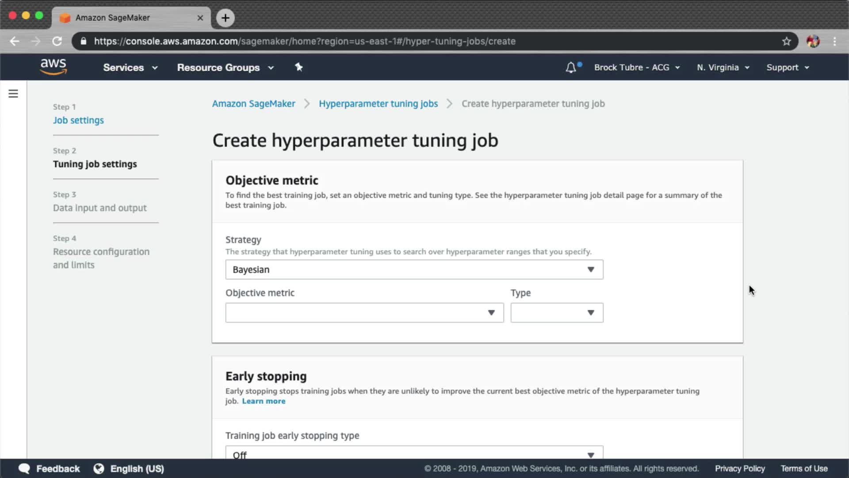
Task: Click the AWS logo home icon
Action: (53, 66)
